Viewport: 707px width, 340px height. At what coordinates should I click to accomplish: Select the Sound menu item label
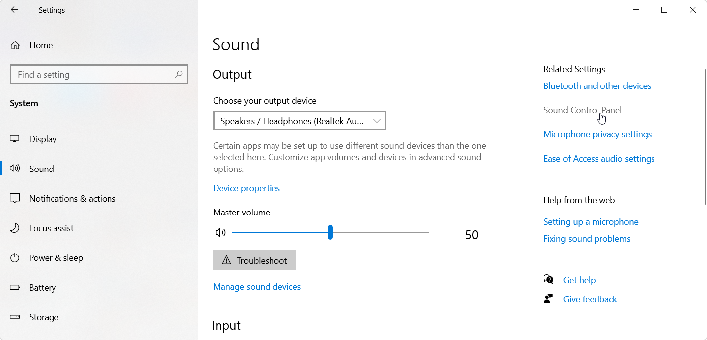(x=41, y=169)
